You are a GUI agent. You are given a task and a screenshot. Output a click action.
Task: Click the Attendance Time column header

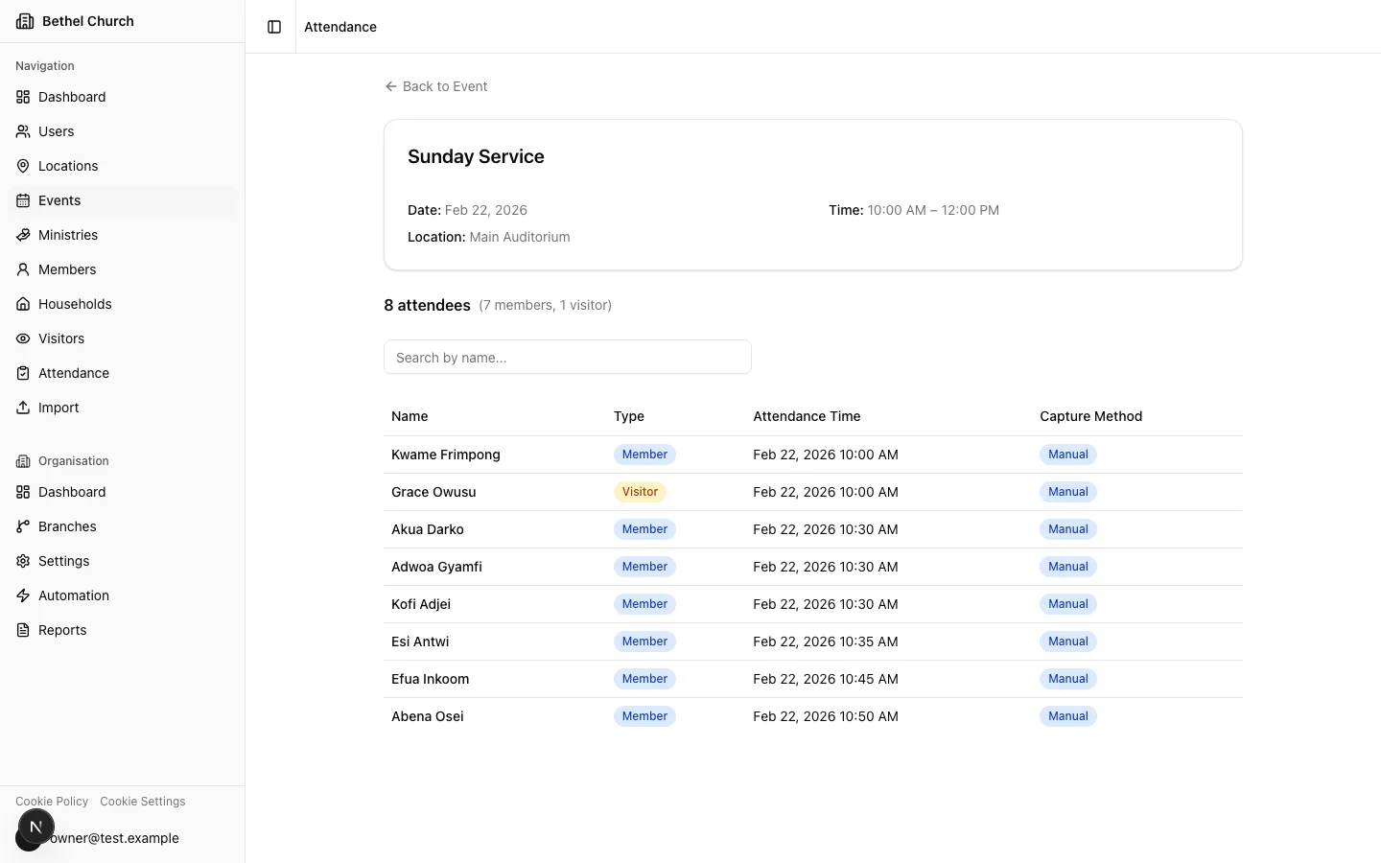pos(807,416)
